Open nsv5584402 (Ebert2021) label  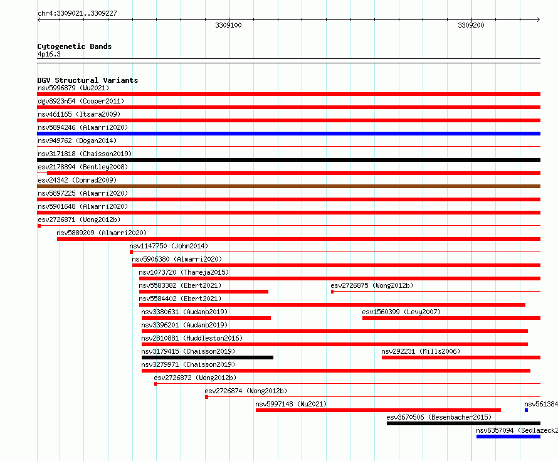click(180, 299)
